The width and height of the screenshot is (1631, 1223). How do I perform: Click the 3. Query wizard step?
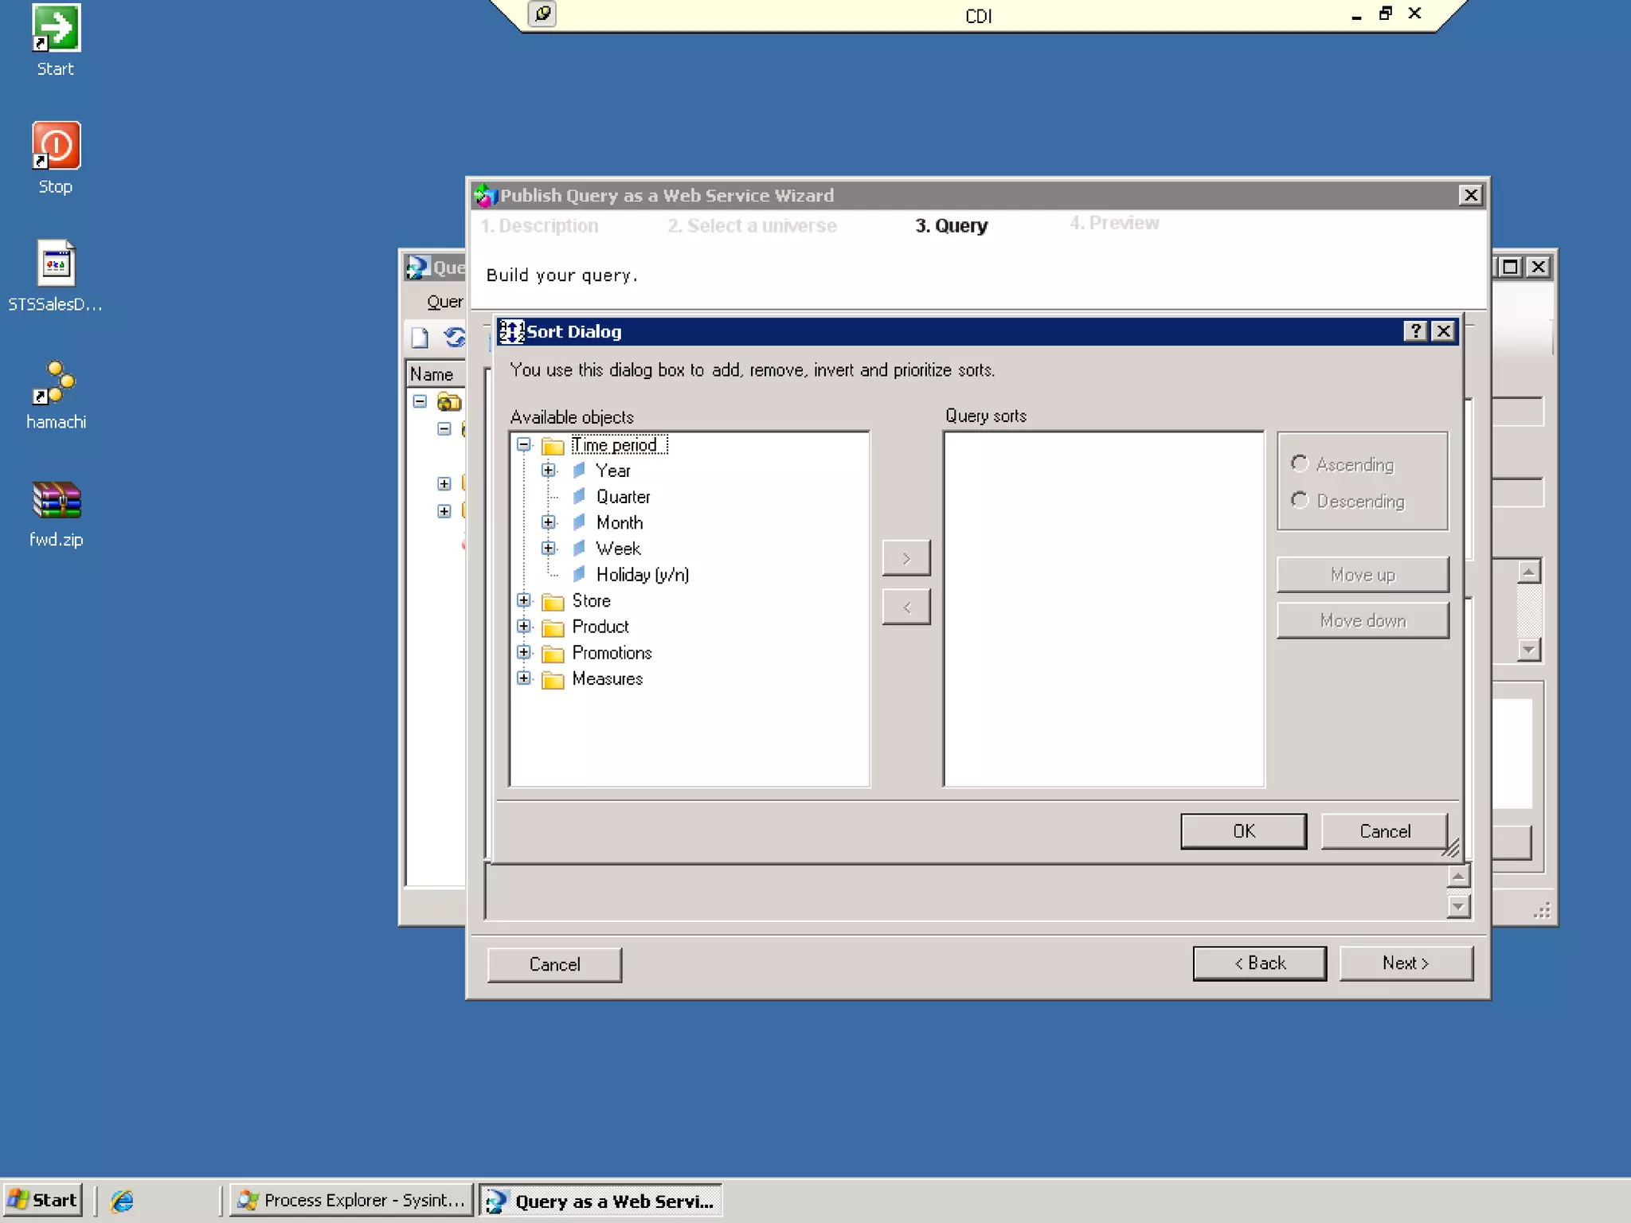point(951,226)
